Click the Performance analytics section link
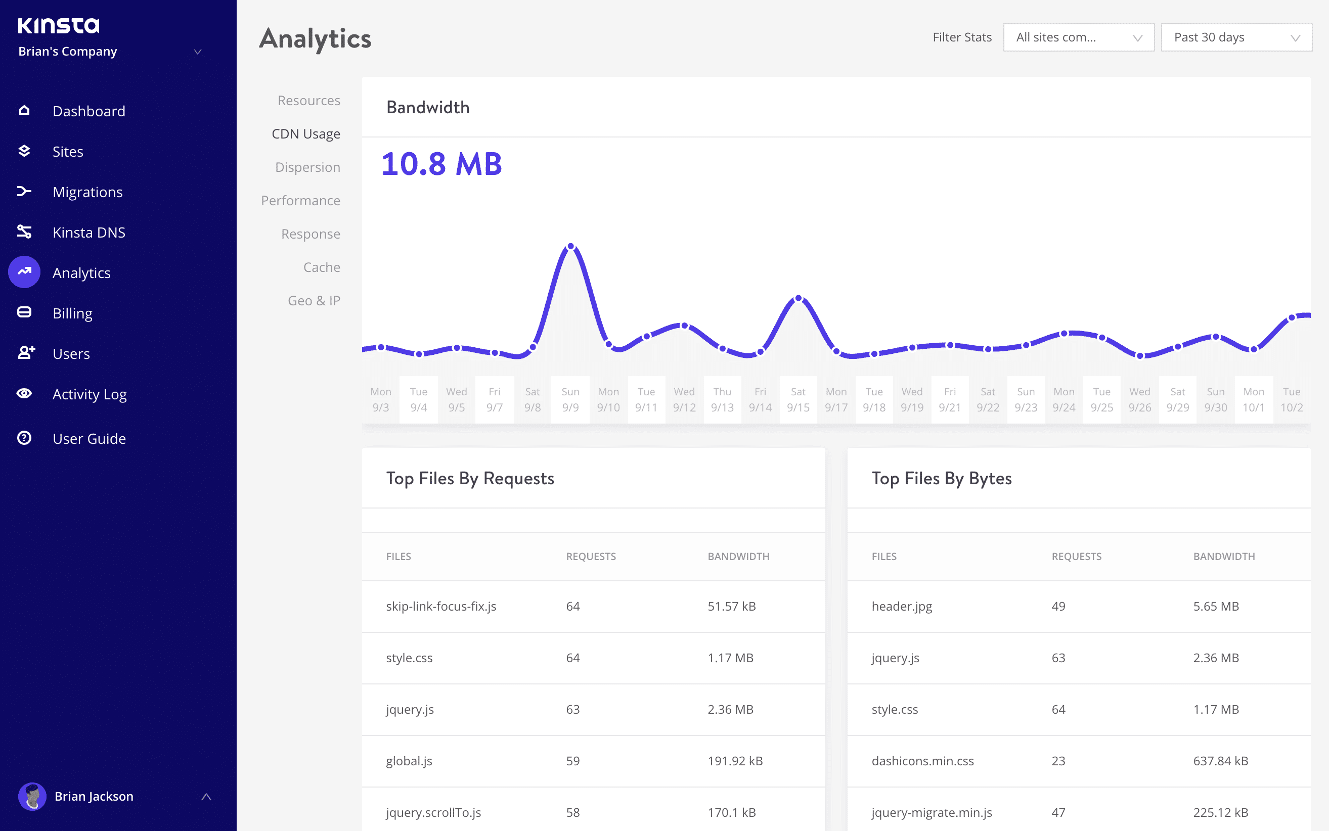The image size is (1329, 831). (x=301, y=200)
